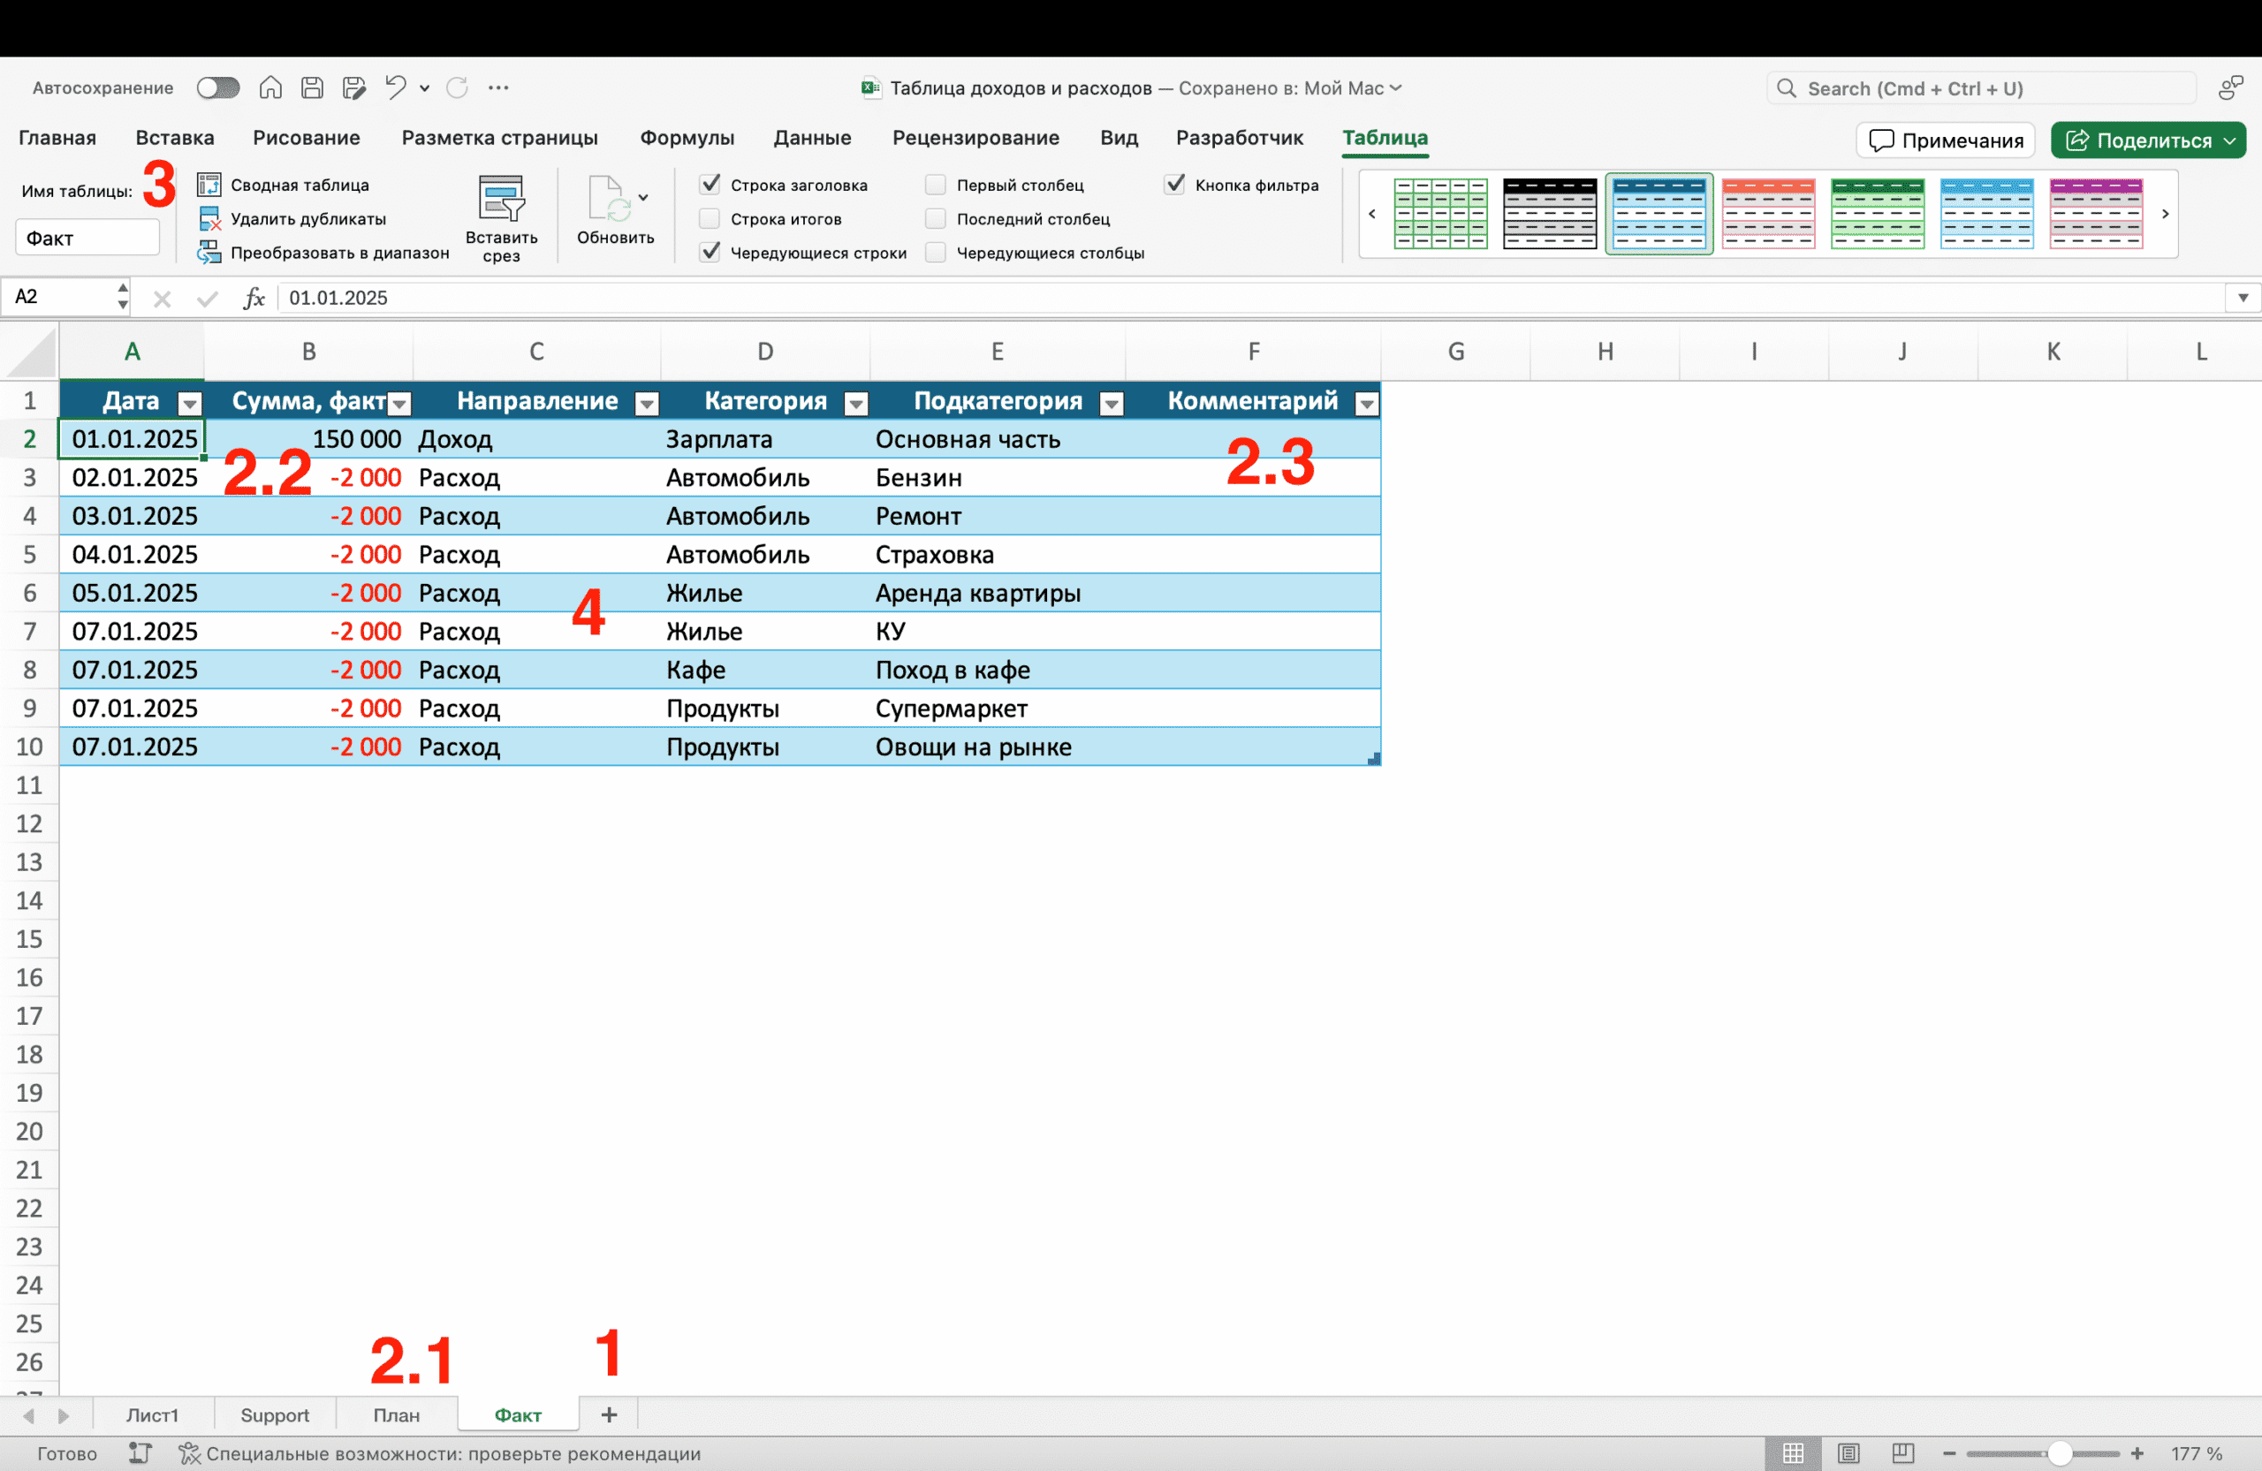Cancel formula entry with the X icon
The width and height of the screenshot is (2262, 1471).
click(163, 299)
